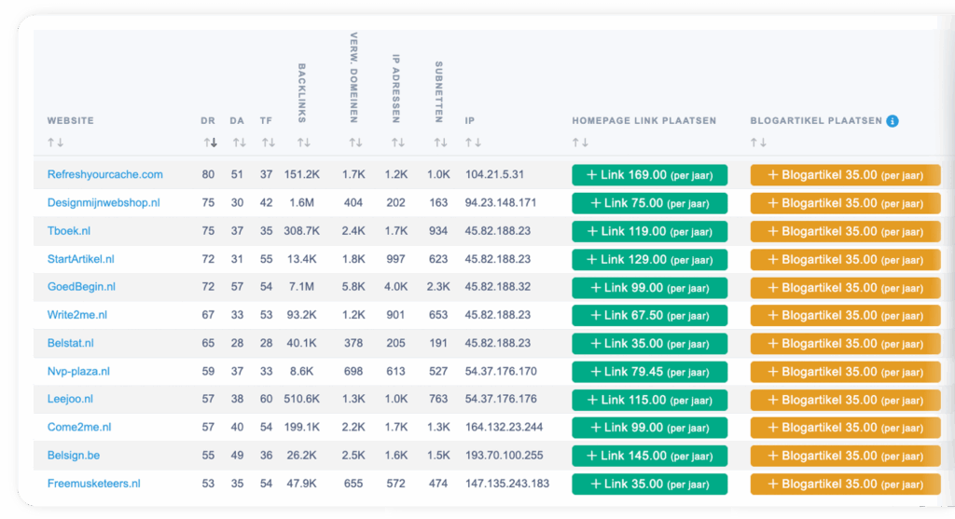Open Leejoo.nl link
This screenshot has width=955, height=519.
(x=70, y=399)
